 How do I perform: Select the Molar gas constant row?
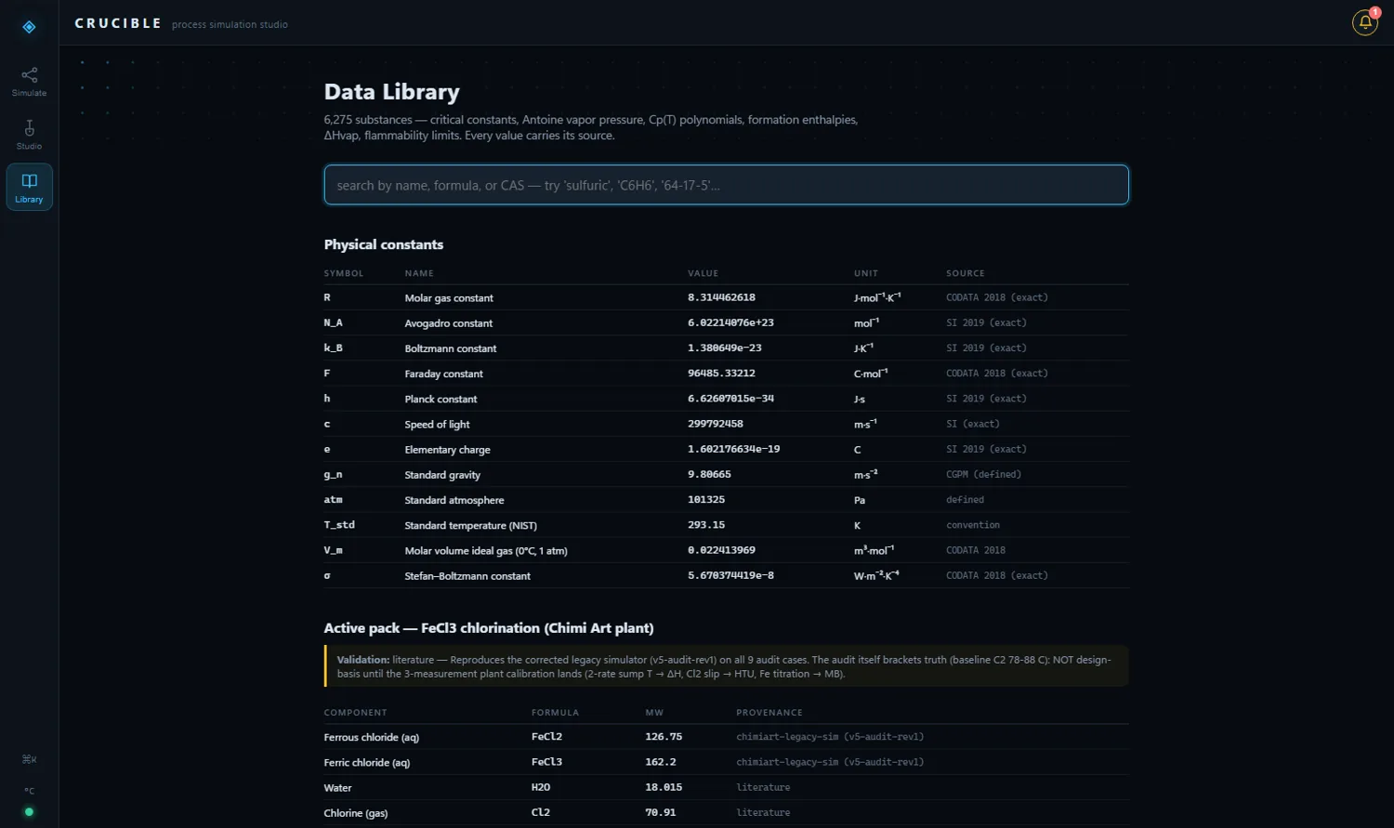click(726, 297)
